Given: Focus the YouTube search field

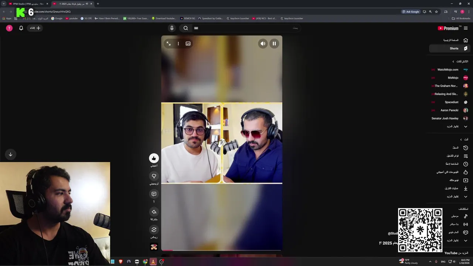Looking at the screenshot, I should (246, 28).
